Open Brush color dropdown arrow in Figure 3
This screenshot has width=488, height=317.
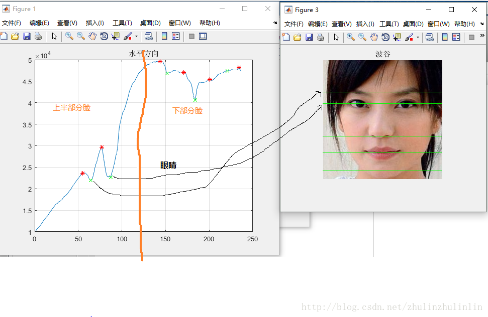coord(418,38)
